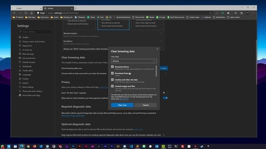Star this page as a favorite
266x149 pixels.
coord(211,13)
